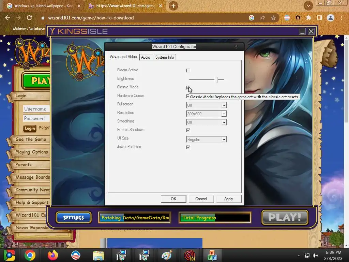Launch Firefox from the taskbar
This screenshot has width=349, height=262.
(53, 255)
